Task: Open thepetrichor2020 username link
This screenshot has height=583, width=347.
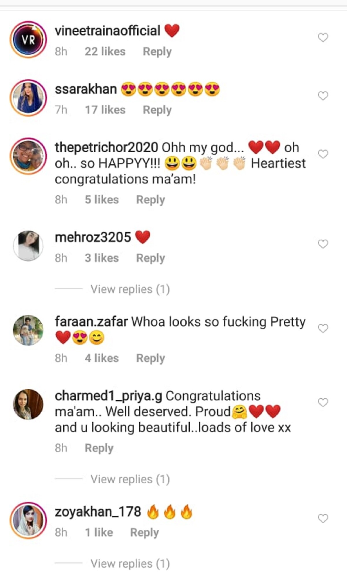Action: tap(106, 147)
